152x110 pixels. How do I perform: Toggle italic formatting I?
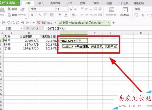[36, 15]
